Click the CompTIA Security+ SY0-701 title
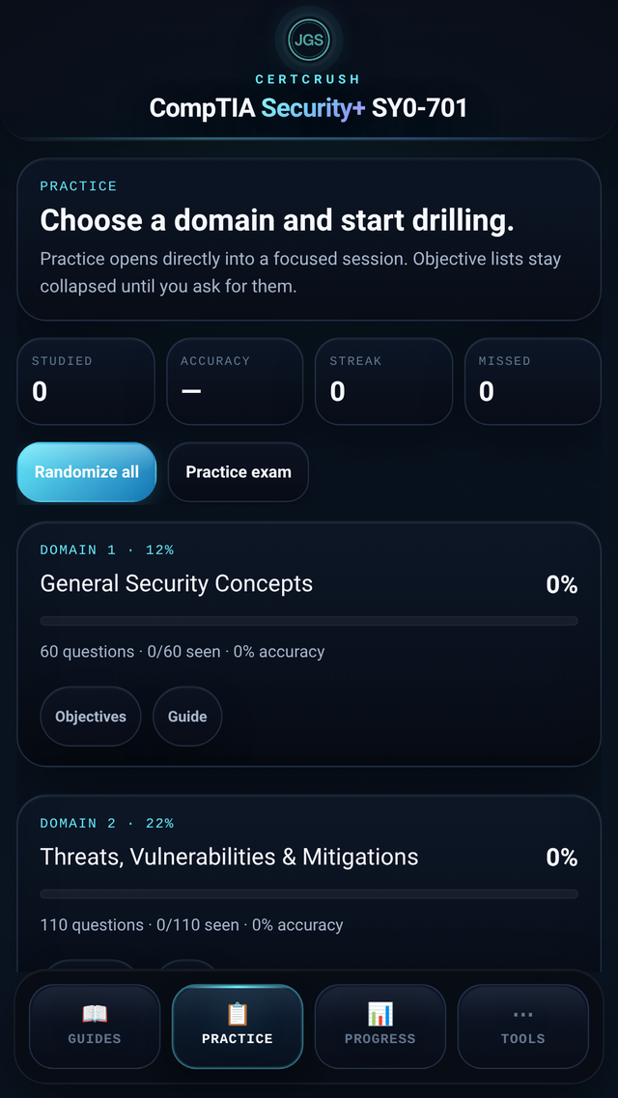 pos(308,109)
